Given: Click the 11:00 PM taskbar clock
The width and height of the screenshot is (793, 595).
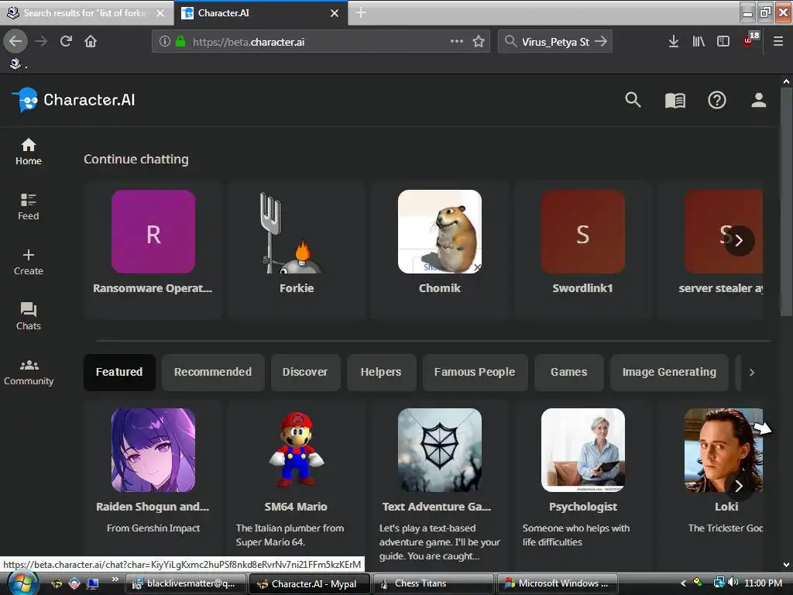Looking at the screenshot, I should [763, 583].
